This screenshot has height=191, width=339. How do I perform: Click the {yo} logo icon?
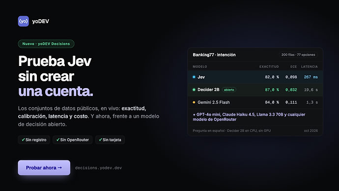click(x=24, y=21)
